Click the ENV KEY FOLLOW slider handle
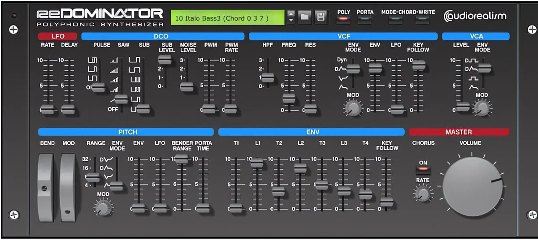This screenshot has width=538, height=240. tap(387, 201)
